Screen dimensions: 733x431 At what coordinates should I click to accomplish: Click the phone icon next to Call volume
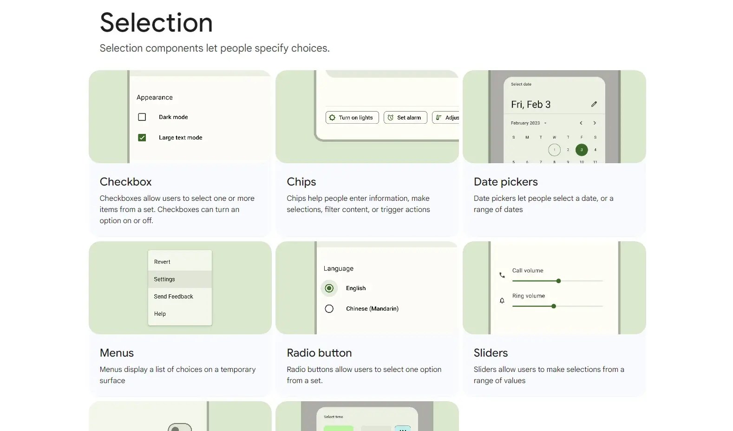coord(502,275)
